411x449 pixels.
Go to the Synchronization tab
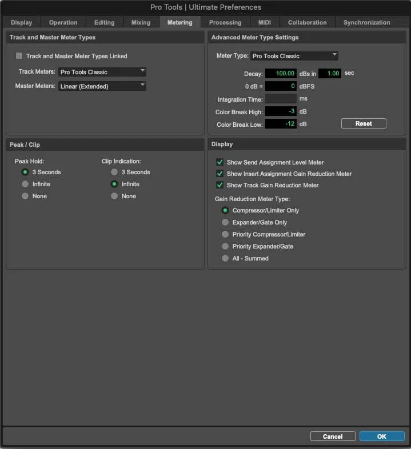coord(366,22)
